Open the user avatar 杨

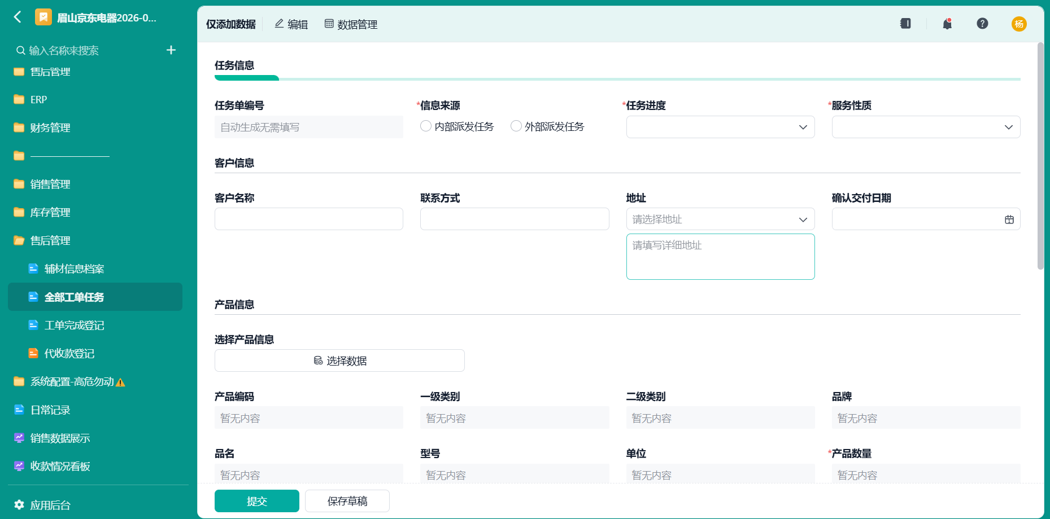[1019, 24]
